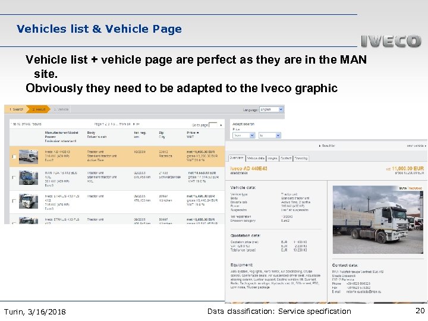Screen dimensions: 428x321
Task: Click the greyed '3. Vehicle' breadcrumb step
Action: (x=62, y=109)
